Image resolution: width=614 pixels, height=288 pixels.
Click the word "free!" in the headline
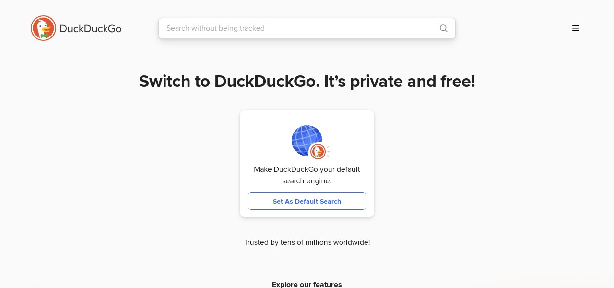(458, 82)
